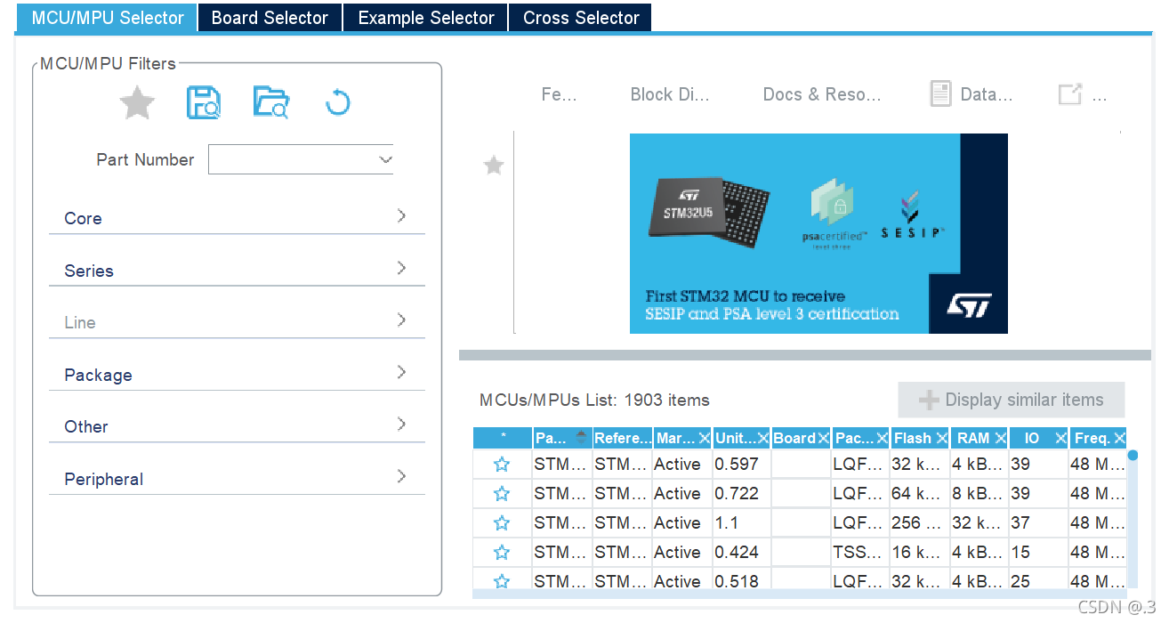Screen dimensions: 1169x623
Task: Select the 8 kB RAM cell
Action: [979, 493]
